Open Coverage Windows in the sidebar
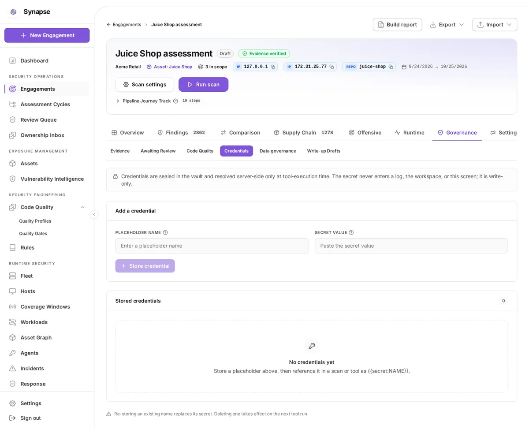This screenshot has width=529, height=429. point(47,306)
